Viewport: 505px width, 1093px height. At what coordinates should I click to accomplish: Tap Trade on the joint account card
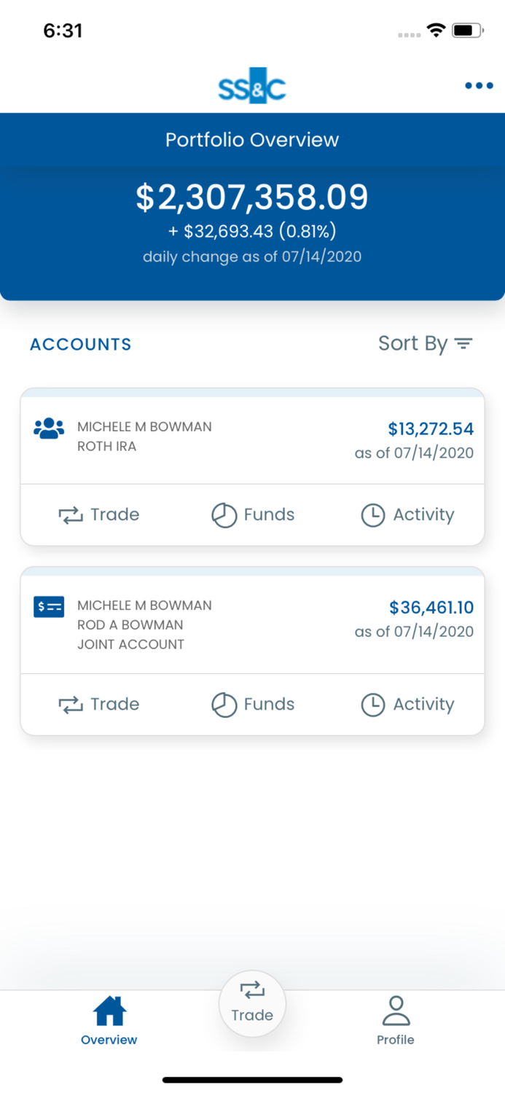tap(98, 704)
